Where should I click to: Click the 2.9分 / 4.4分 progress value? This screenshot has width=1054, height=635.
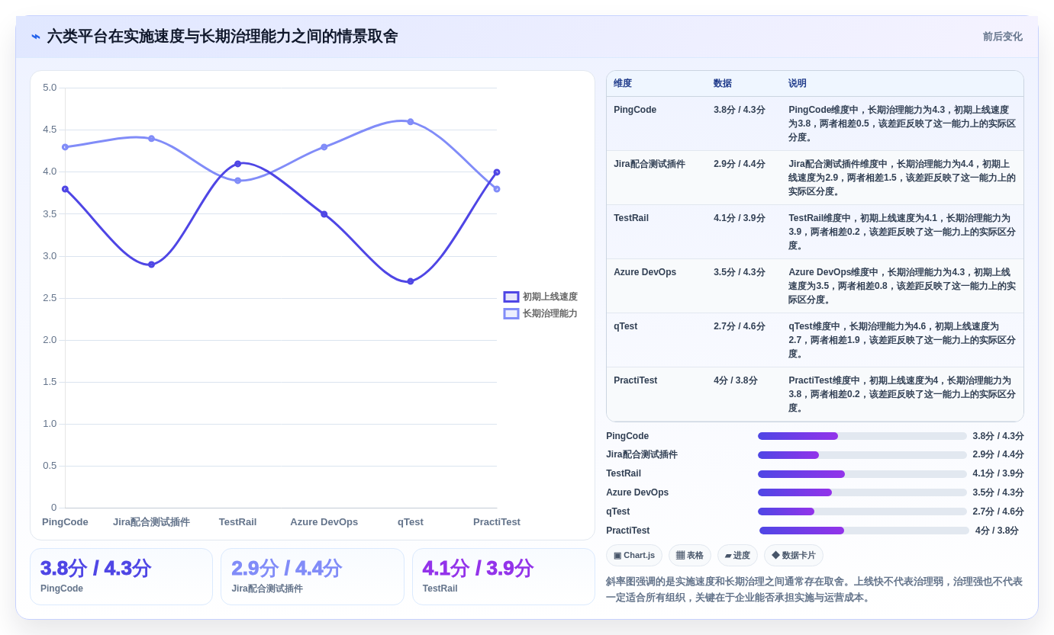point(998,455)
